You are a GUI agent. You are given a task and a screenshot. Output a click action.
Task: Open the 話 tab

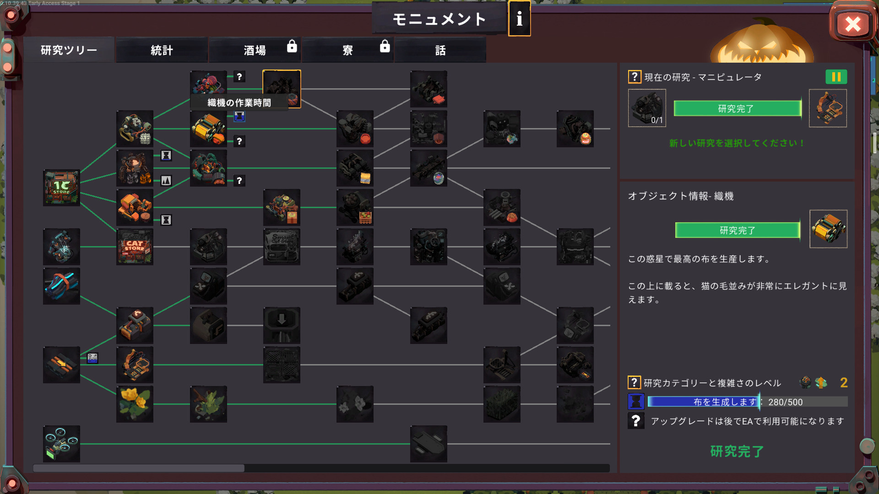[440, 50]
